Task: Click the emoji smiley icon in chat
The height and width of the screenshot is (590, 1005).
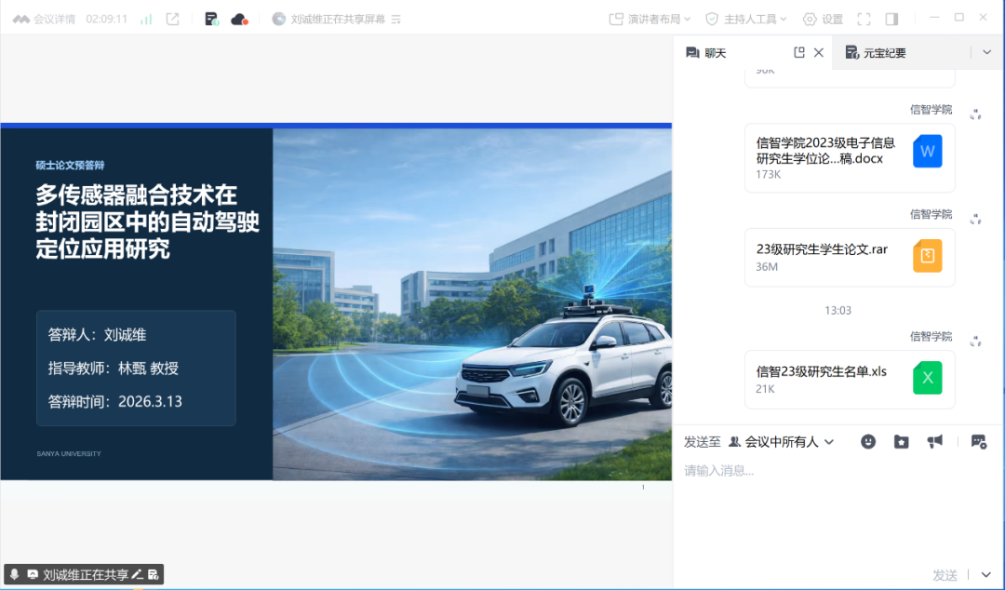Action: point(868,442)
